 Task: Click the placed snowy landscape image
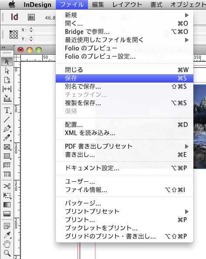tap(200, 126)
